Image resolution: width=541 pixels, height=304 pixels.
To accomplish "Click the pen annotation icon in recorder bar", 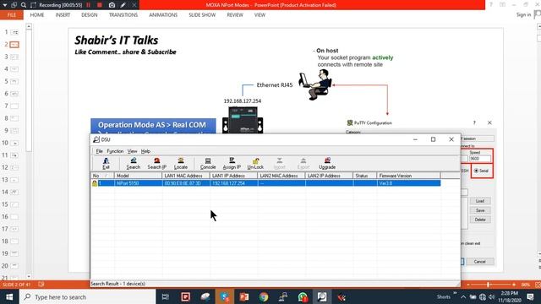I will tap(123, 5).
